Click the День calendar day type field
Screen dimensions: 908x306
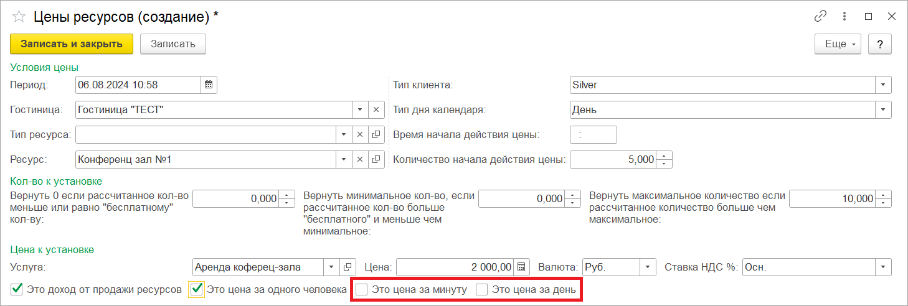point(723,109)
